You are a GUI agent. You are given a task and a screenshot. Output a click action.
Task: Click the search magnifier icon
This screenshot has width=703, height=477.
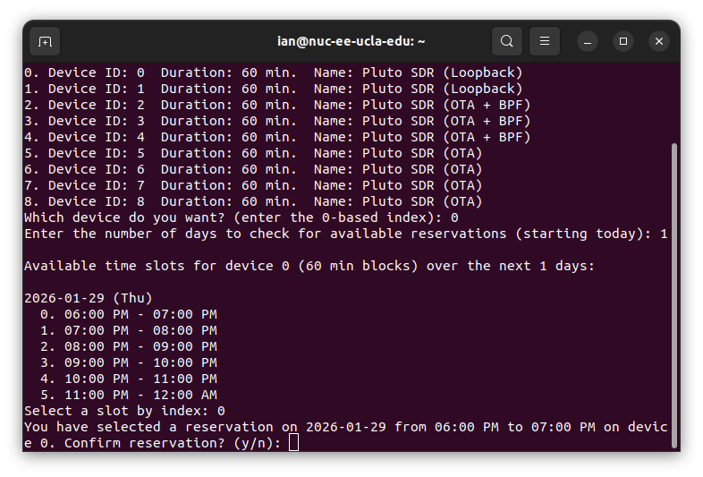(507, 41)
